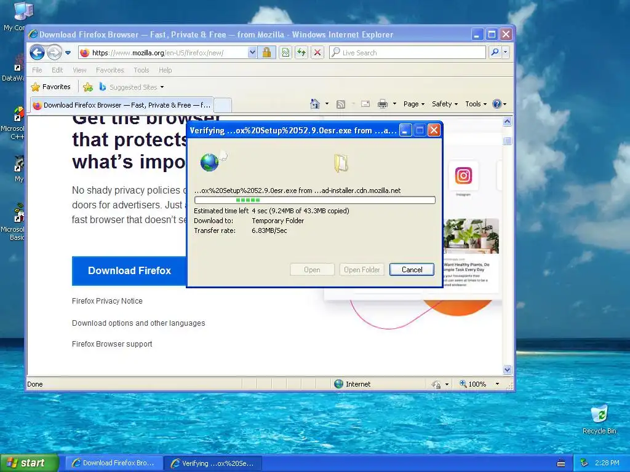Click the RSS Feeds icon

pyautogui.click(x=341, y=104)
